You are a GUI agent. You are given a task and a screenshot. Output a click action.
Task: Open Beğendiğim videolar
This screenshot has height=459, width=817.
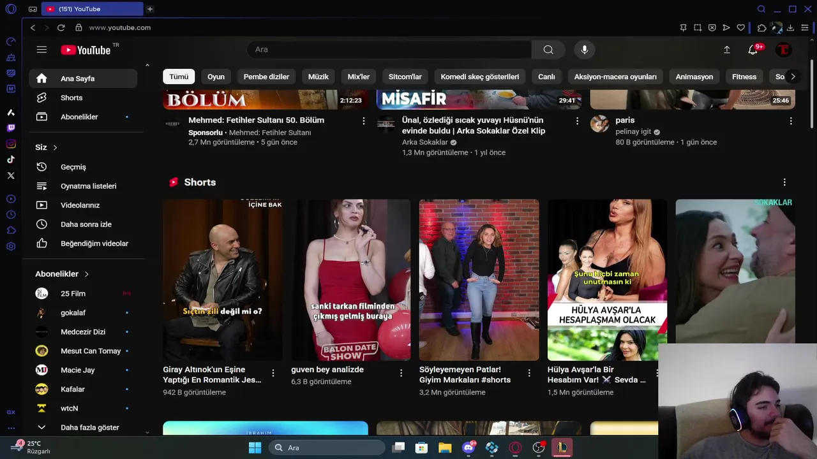pyautogui.click(x=83, y=244)
